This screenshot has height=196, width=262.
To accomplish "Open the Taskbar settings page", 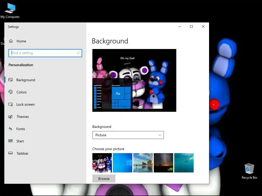I will (45, 153).
